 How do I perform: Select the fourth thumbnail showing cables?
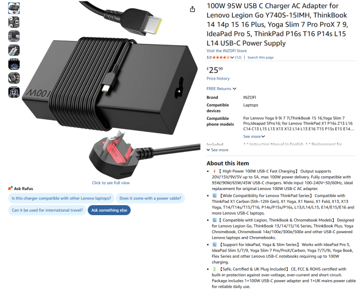[x=14, y=50]
